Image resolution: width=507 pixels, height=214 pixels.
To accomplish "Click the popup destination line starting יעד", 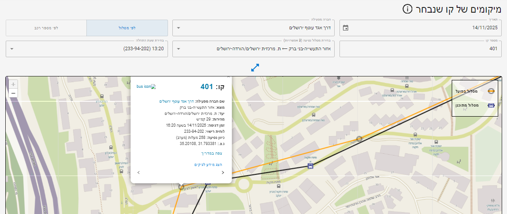I will (195, 114).
